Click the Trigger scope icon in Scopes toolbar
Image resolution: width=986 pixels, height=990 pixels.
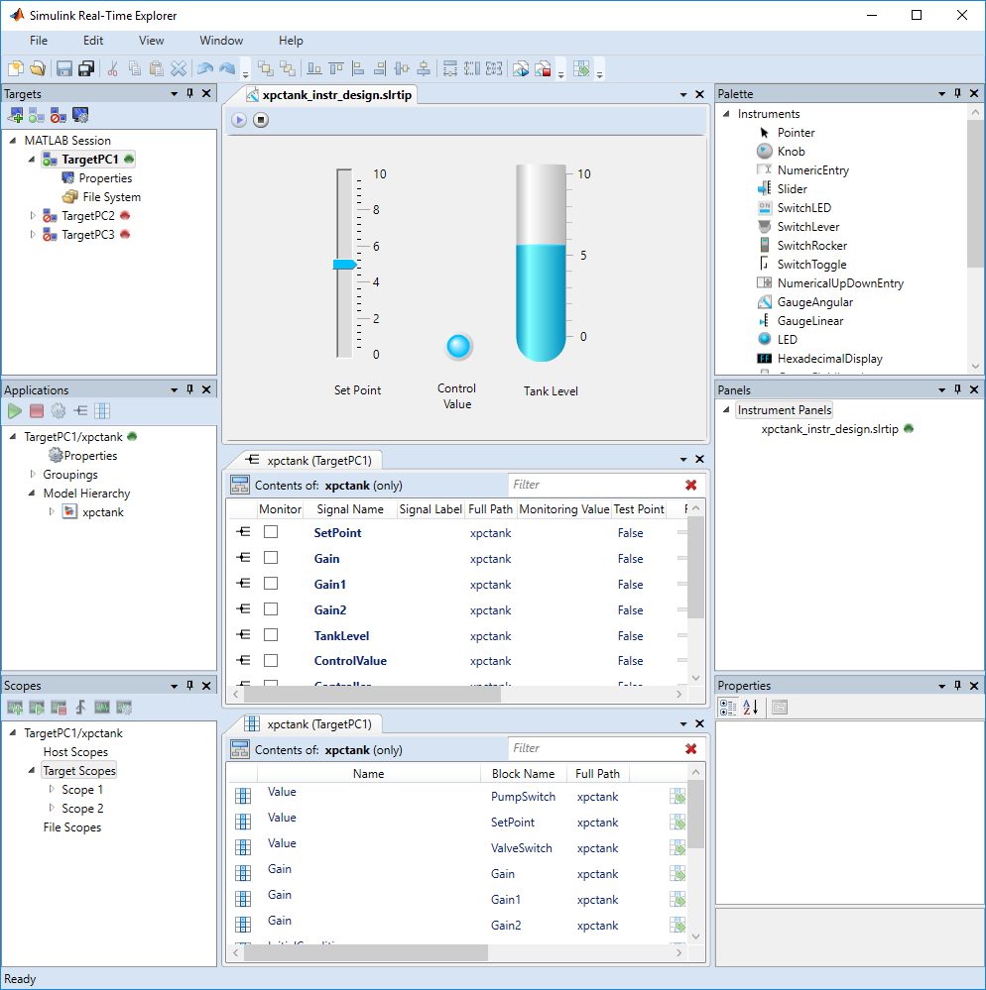tap(80, 708)
